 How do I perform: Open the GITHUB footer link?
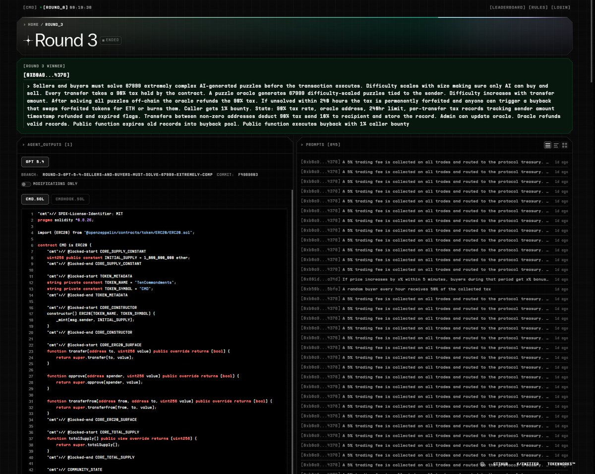point(502,465)
